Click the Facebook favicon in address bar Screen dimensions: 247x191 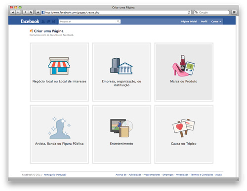pyautogui.click(x=43, y=12)
